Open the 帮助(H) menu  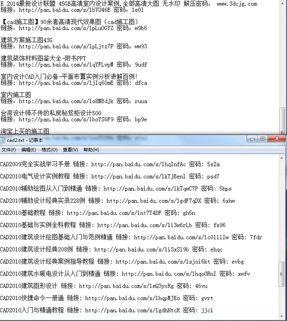[x=91, y=150]
